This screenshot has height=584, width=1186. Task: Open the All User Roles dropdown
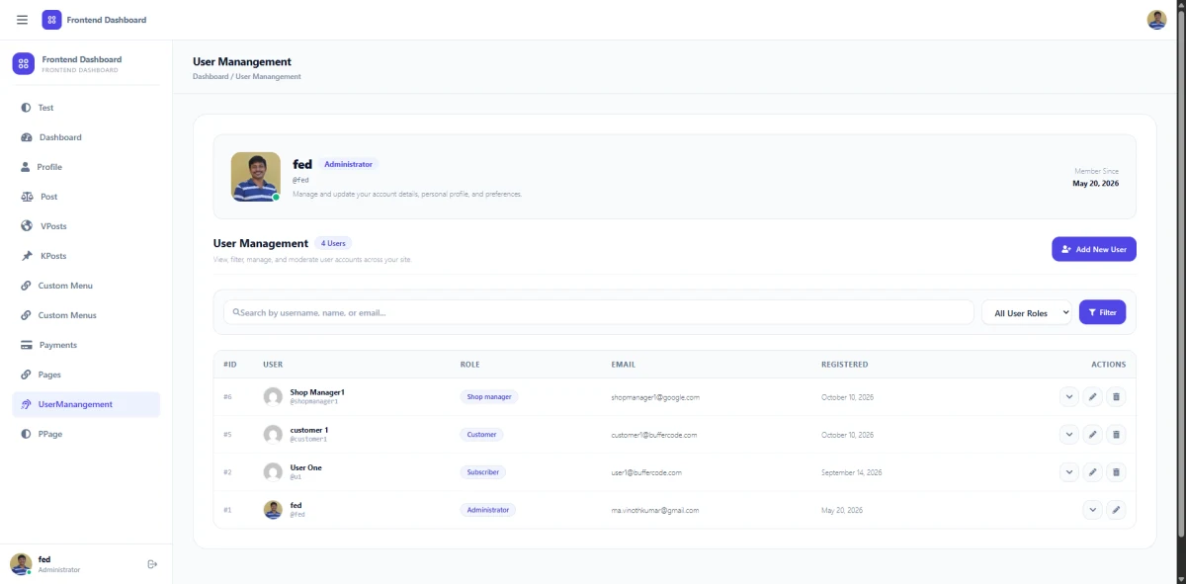[1027, 312]
